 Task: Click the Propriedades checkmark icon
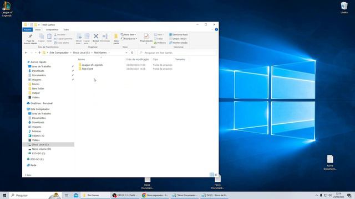tap(146, 36)
